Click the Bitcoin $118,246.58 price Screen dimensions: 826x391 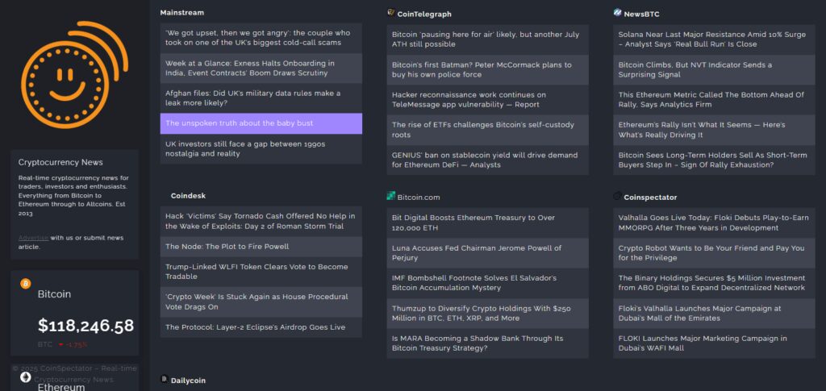click(x=86, y=326)
